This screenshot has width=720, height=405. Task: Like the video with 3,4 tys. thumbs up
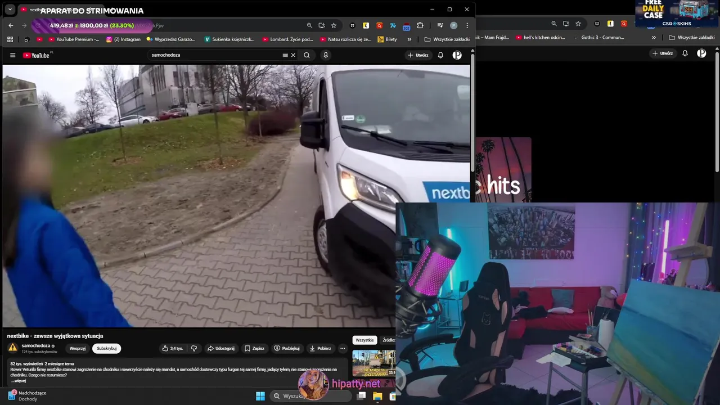172,348
